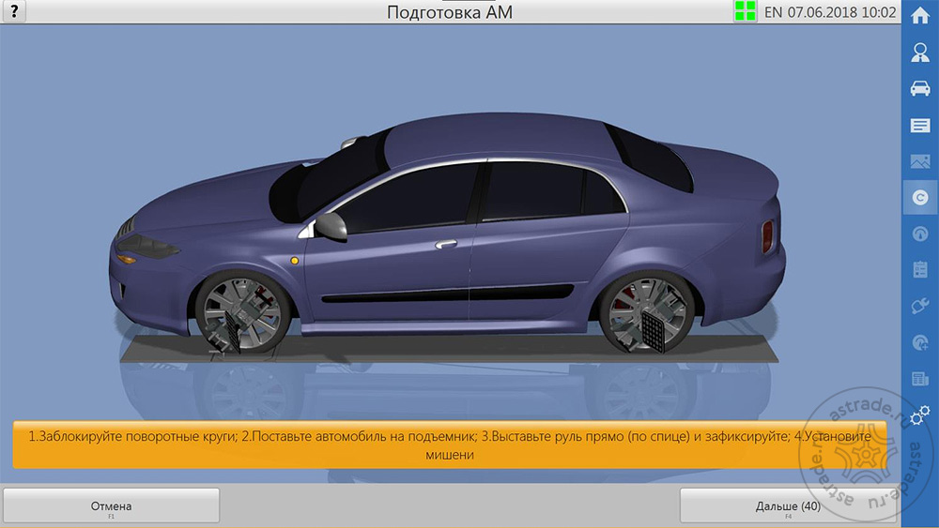Open the plug connection icon
939x528 pixels.
pyautogui.click(x=920, y=306)
